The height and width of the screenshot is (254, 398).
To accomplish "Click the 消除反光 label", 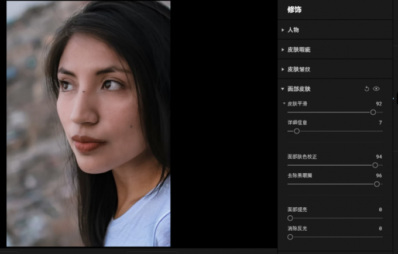I will 297,229.
